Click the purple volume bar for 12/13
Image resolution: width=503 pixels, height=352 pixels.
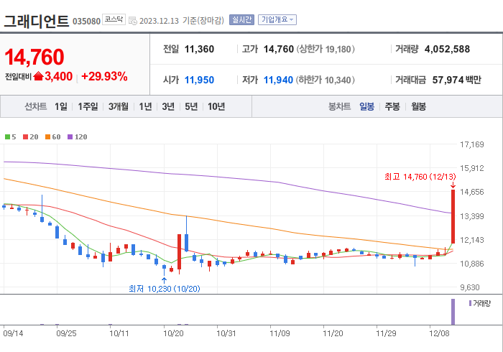tap(453, 312)
